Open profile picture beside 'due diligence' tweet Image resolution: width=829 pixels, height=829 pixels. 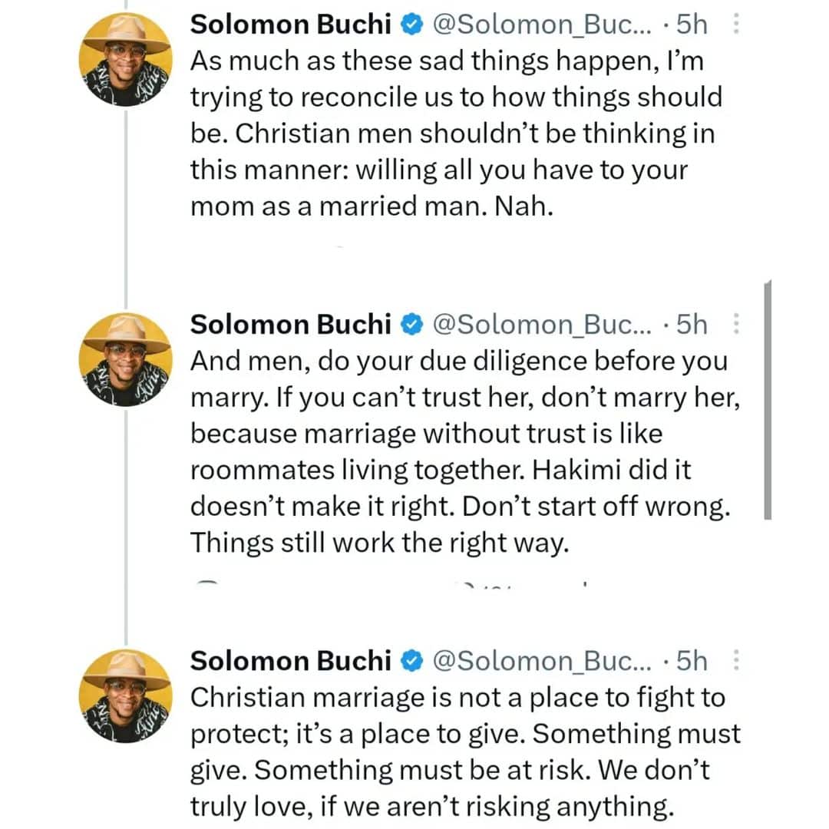tap(125, 359)
